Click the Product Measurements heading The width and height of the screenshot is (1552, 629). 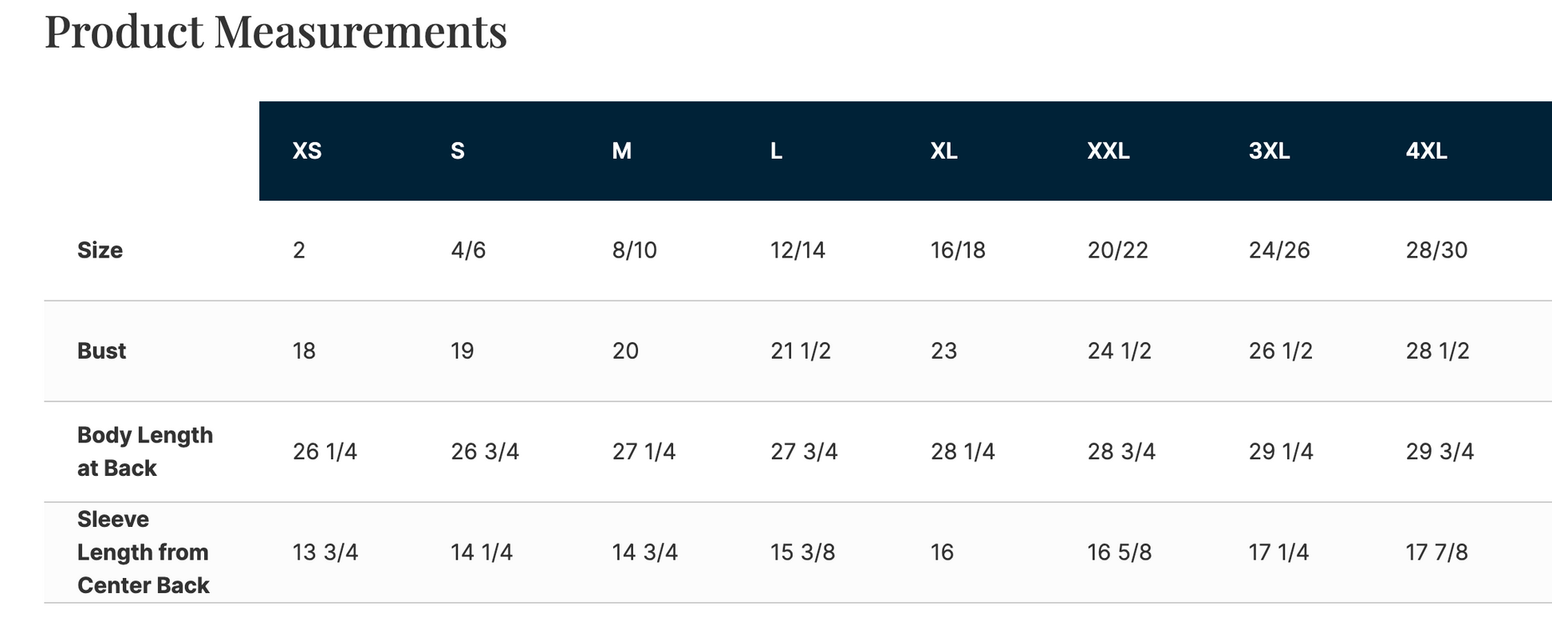click(x=275, y=32)
